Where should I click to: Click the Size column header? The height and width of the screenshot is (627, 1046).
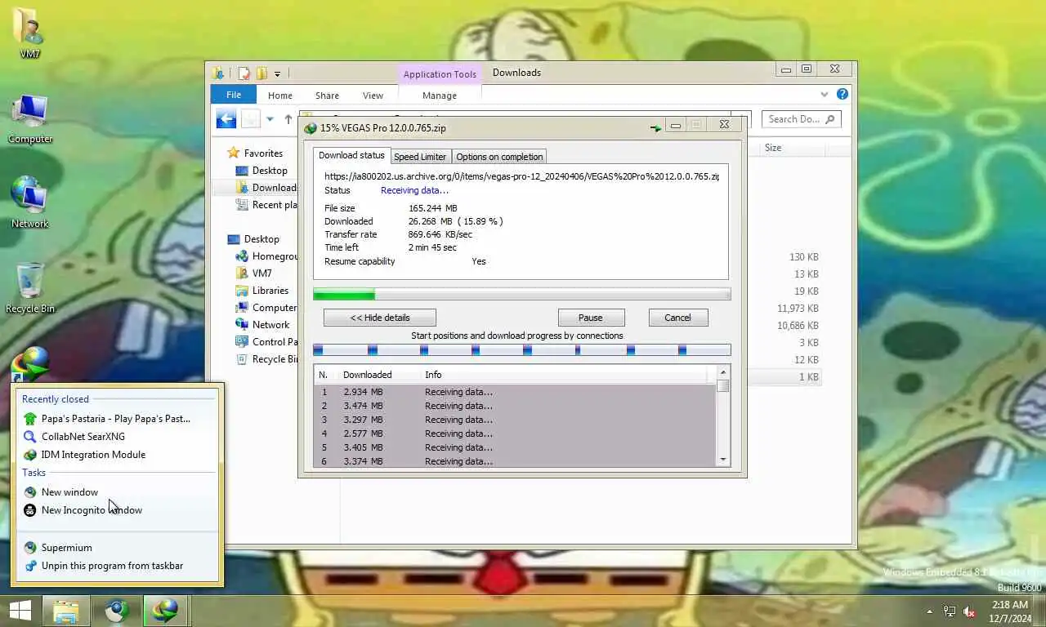point(793,148)
